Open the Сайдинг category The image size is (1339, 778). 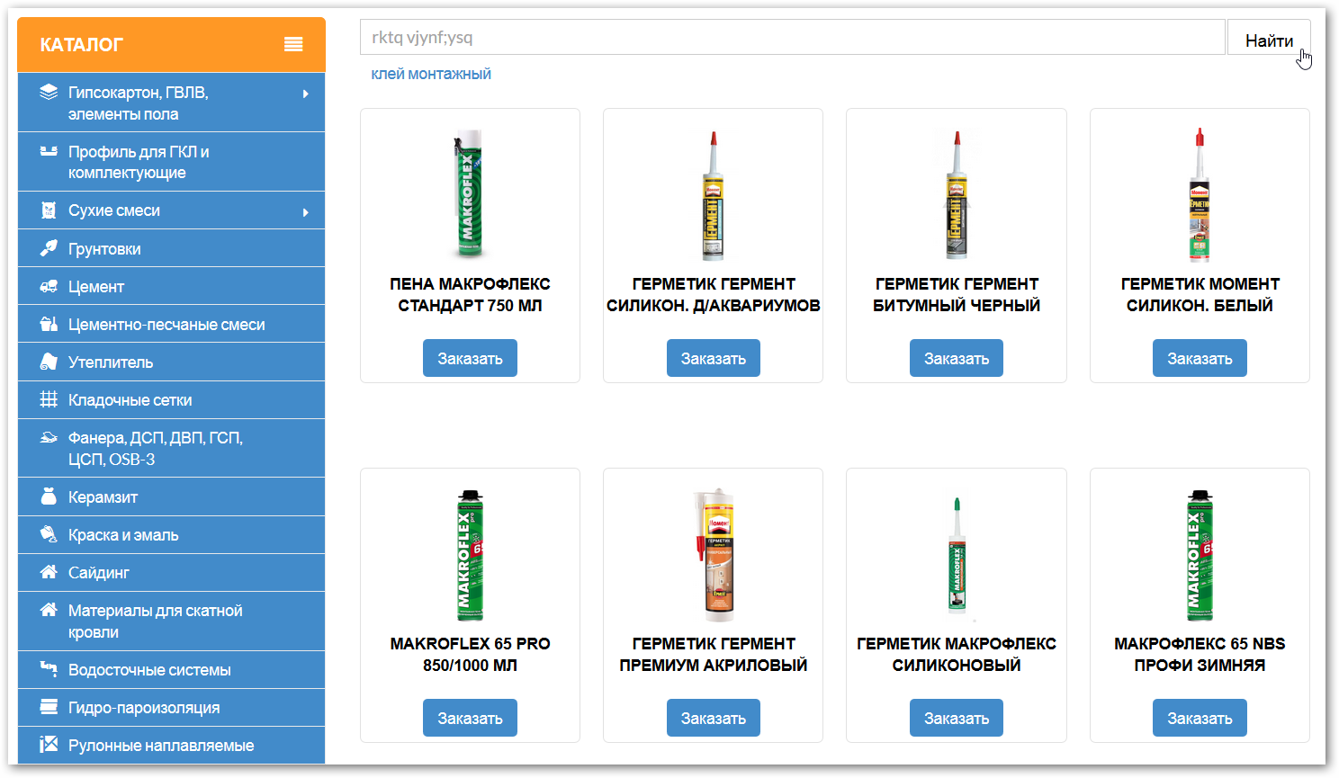tap(171, 573)
